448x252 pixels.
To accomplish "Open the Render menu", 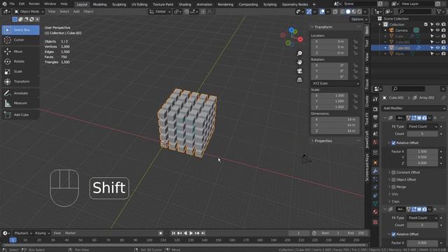I will click(x=34, y=4).
